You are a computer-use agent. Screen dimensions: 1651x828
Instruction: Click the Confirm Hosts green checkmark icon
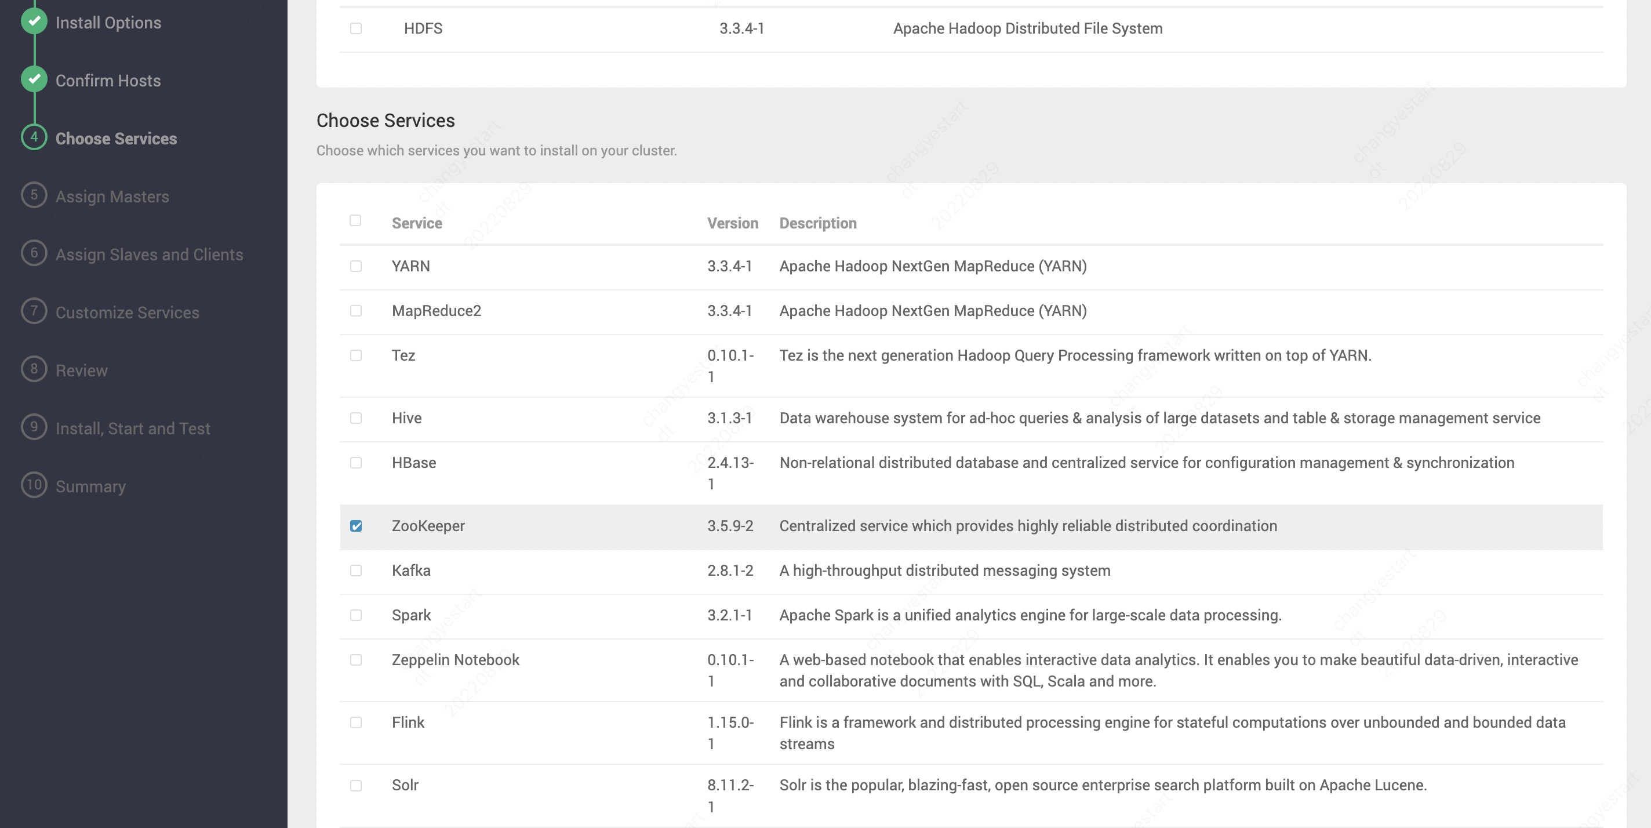click(34, 79)
